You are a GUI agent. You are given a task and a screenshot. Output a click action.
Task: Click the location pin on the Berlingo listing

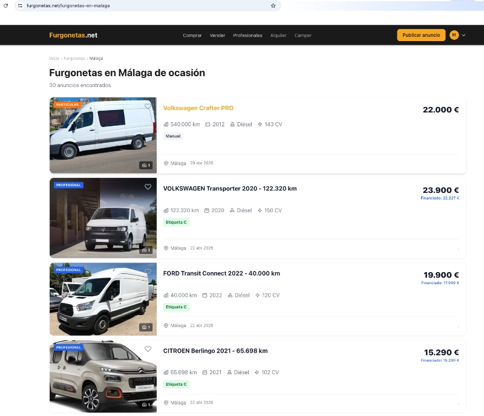(166, 403)
